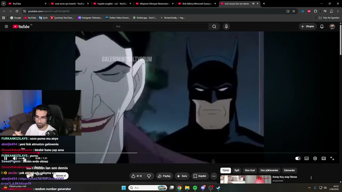The image size is (342, 192).
Task: Ask about the video with Soru
Action: (182, 176)
